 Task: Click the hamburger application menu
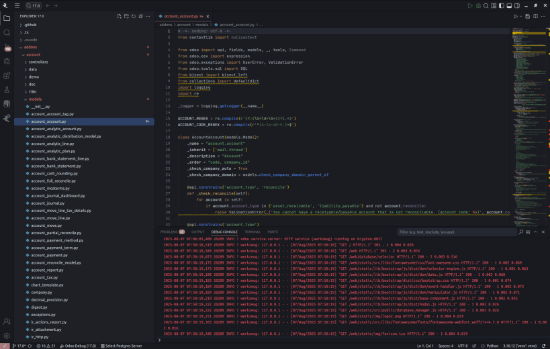pyautogui.click(x=17, y=5)
